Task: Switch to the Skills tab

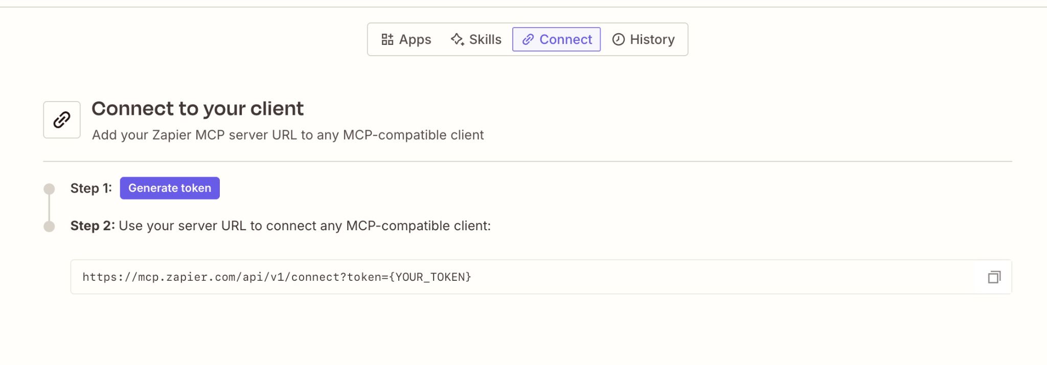Action: 476,39
